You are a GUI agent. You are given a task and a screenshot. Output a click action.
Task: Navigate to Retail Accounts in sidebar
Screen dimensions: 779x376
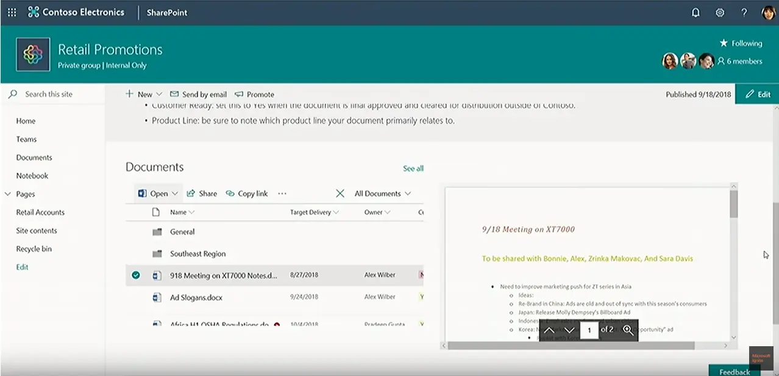40,212
